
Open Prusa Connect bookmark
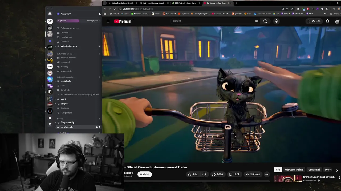(169, 14)
